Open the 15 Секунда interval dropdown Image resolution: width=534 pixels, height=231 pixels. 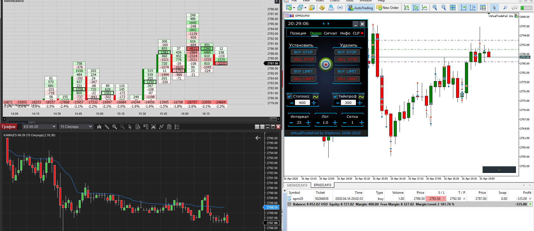pyautogui.click(x=76, y=127)
